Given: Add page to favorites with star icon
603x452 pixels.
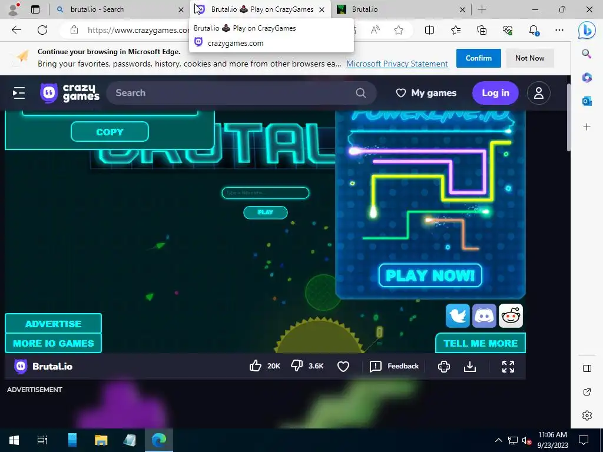Looking at the screenshot, I should click(399, 30).
